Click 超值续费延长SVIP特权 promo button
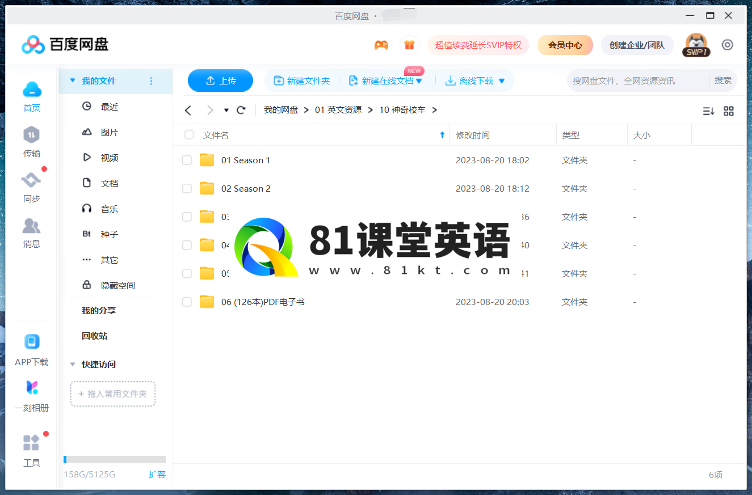 [478, 45]
